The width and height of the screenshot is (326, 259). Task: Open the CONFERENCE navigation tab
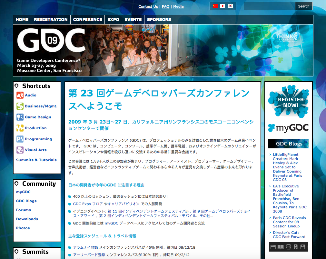tap(87, 19)
